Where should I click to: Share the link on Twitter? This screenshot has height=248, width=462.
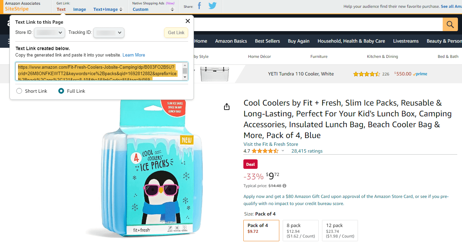tap(212, 6)
